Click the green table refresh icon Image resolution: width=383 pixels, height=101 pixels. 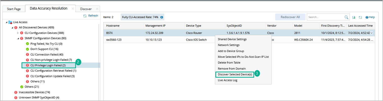(360, 17)
